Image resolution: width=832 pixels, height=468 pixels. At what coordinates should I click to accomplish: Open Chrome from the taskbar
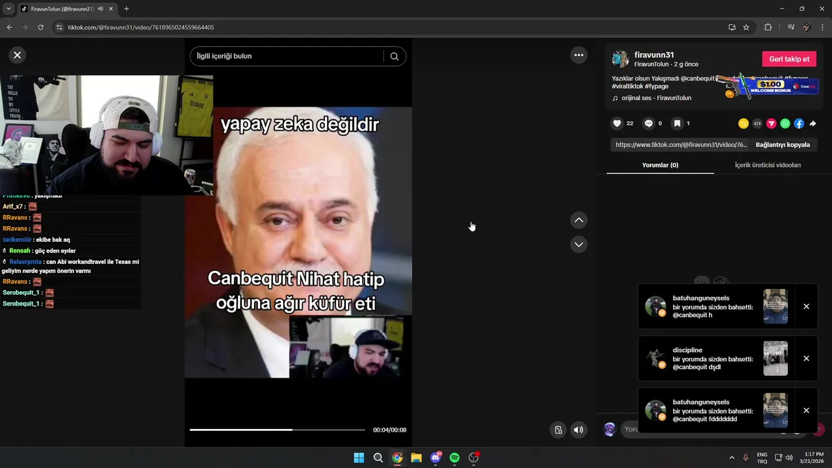pyautogui.click(x=397, y=458)
